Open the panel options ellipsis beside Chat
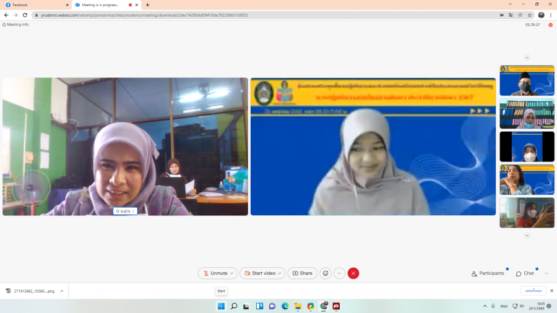 pyautogui.click(x=546, y=273)
